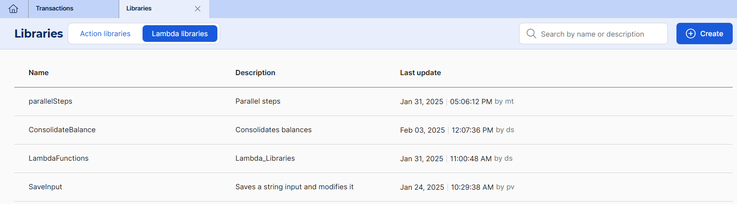Open the LambdaFunctions library row

point(59,158)
